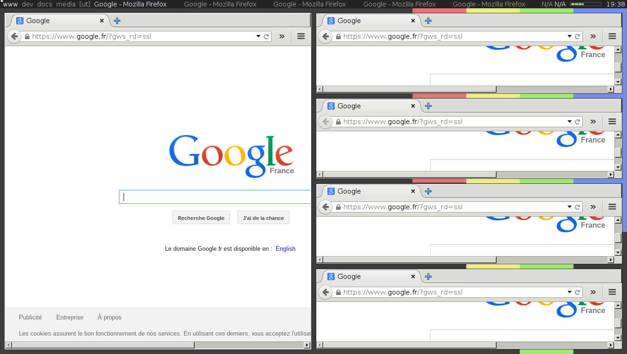Open the Entreprise footer link
Screen dimensions: 627x354
pyautogui.click(x=70, y=317)
